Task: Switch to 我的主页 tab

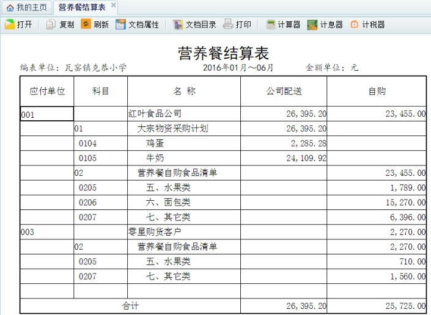Action: (27, 7)
